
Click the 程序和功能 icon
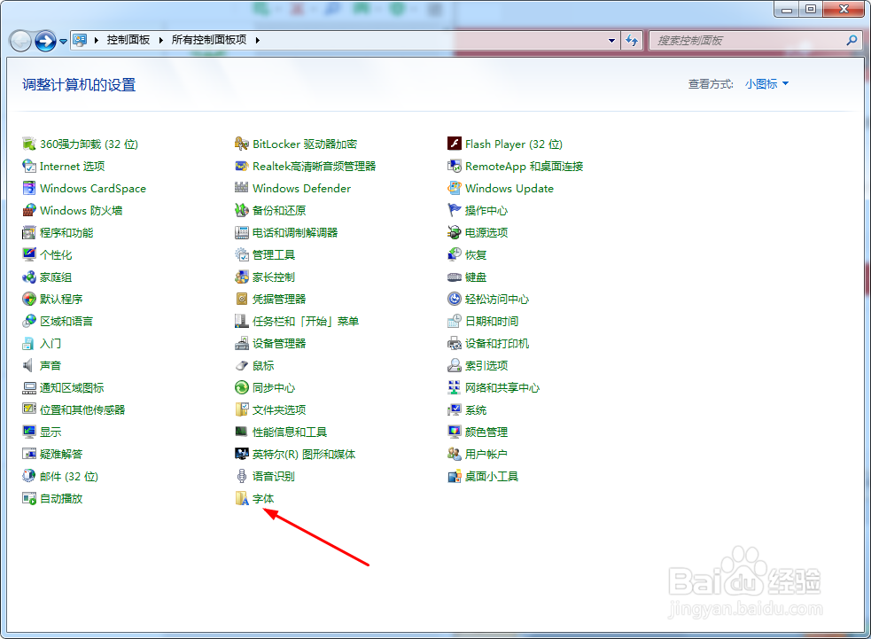pyautogui.click(x=29, y=233)
